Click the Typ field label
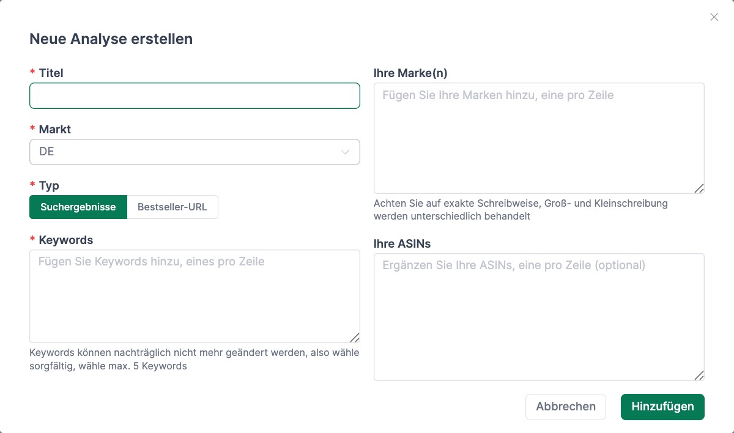The image size is (734, 433). (48, 185)
